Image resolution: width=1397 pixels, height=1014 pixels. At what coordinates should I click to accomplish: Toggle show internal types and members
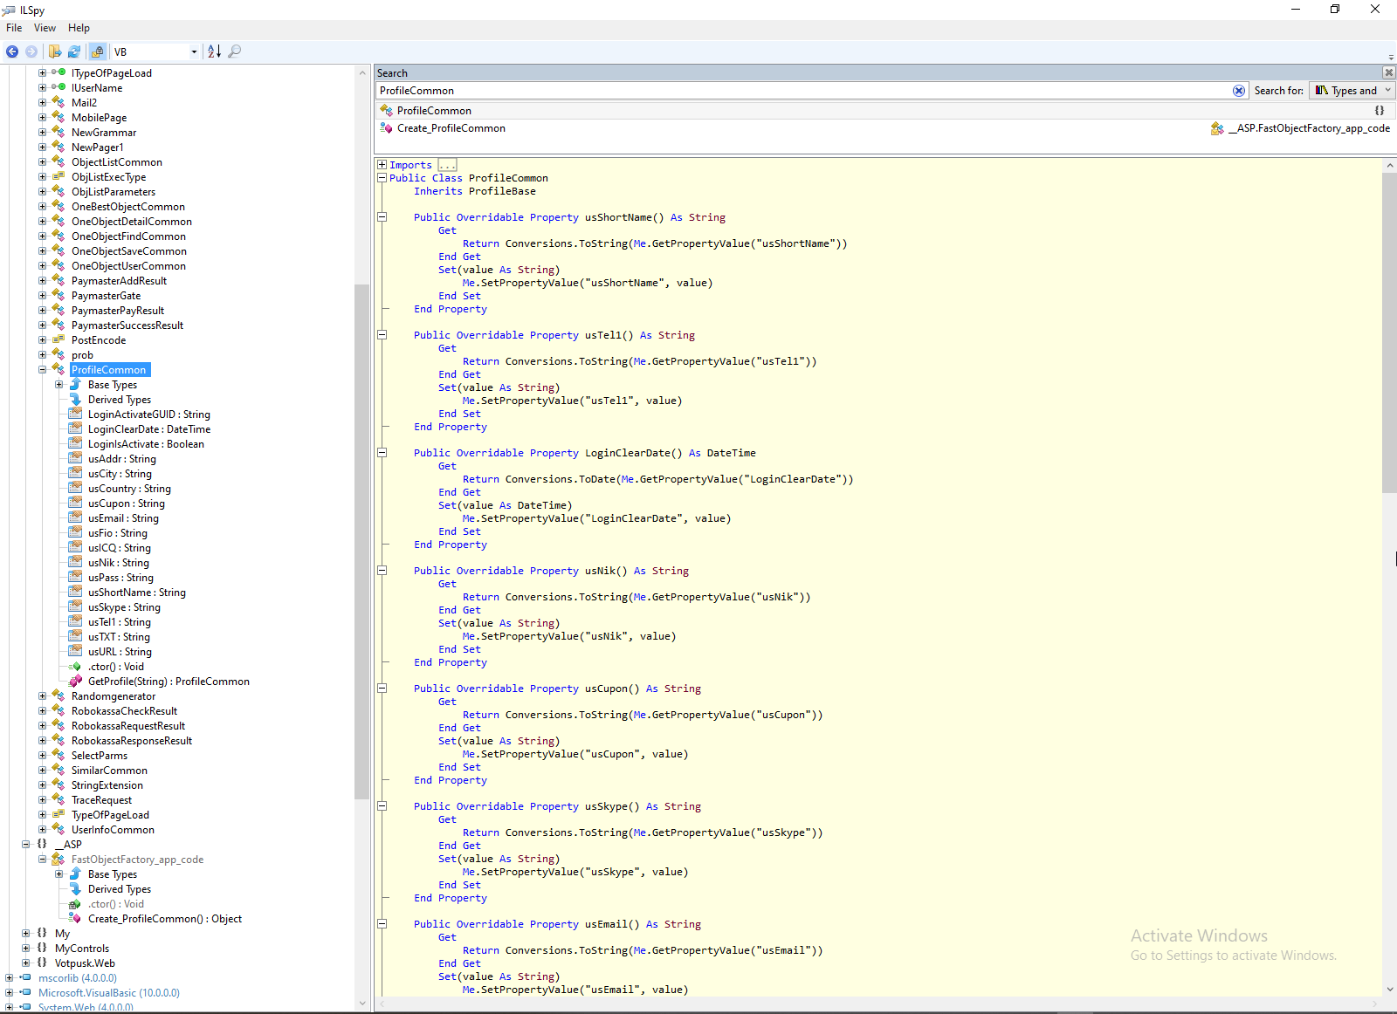point(97,51)
